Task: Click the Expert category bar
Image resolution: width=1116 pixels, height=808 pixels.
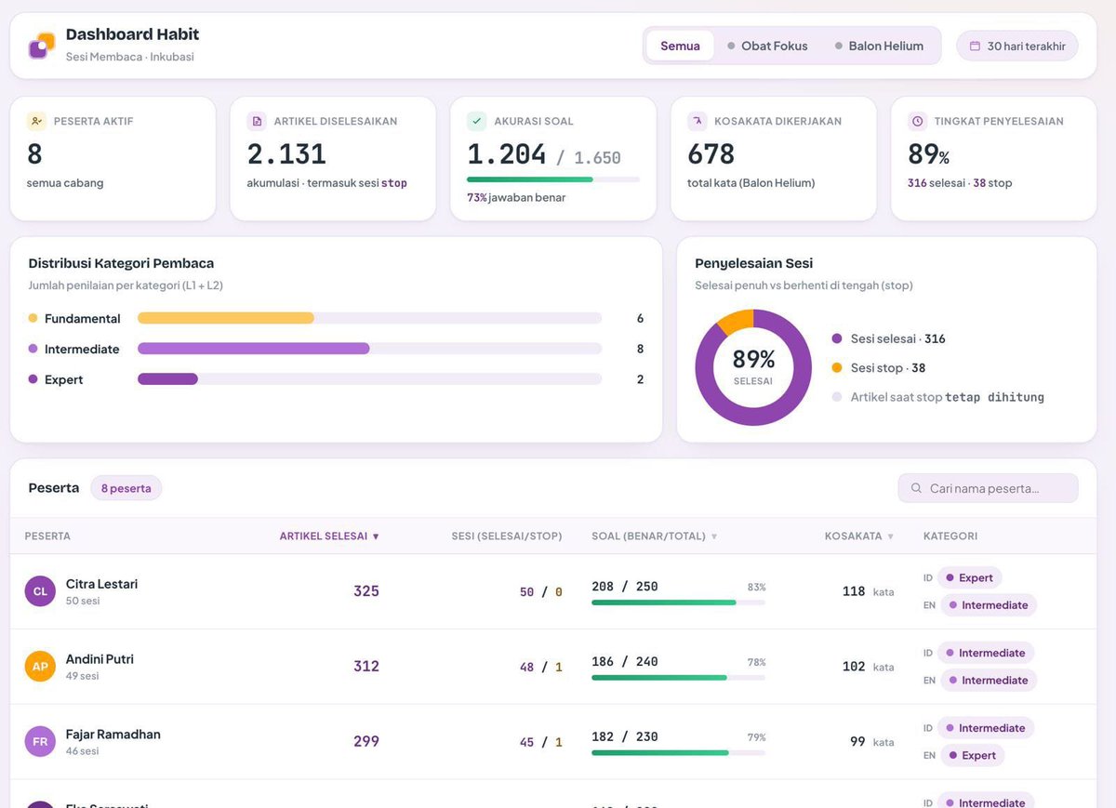Action: 369,379
